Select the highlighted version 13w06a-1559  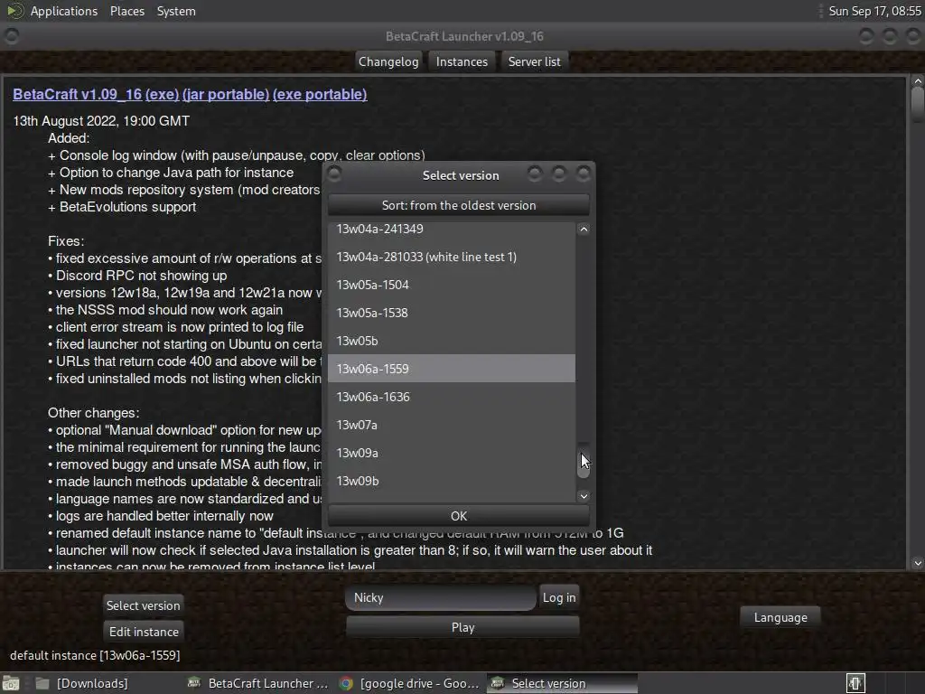click(x=452, y=369)
